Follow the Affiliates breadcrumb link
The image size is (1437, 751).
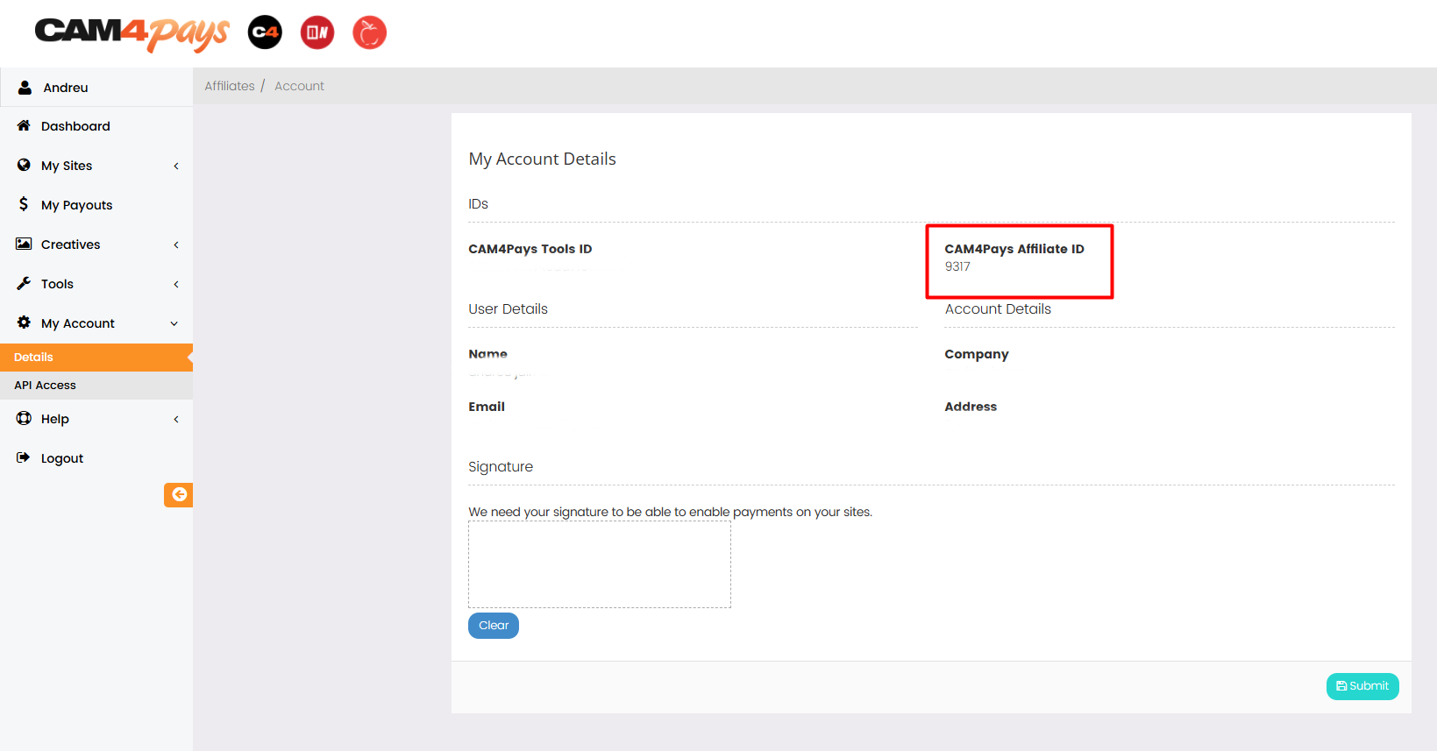click(230, 86)
